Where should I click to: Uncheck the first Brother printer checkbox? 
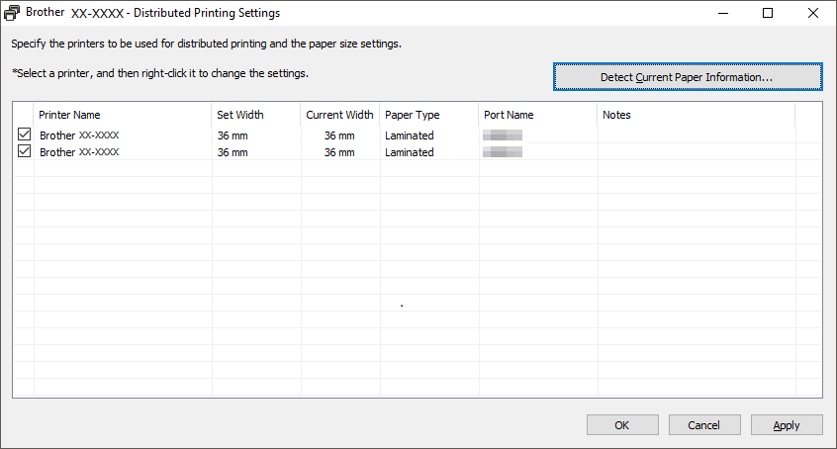pyautogui.click(x=24, y=135)
